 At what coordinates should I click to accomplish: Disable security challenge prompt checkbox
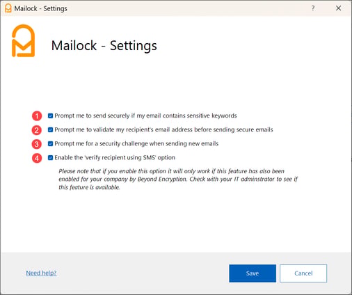tap(50, 144)
